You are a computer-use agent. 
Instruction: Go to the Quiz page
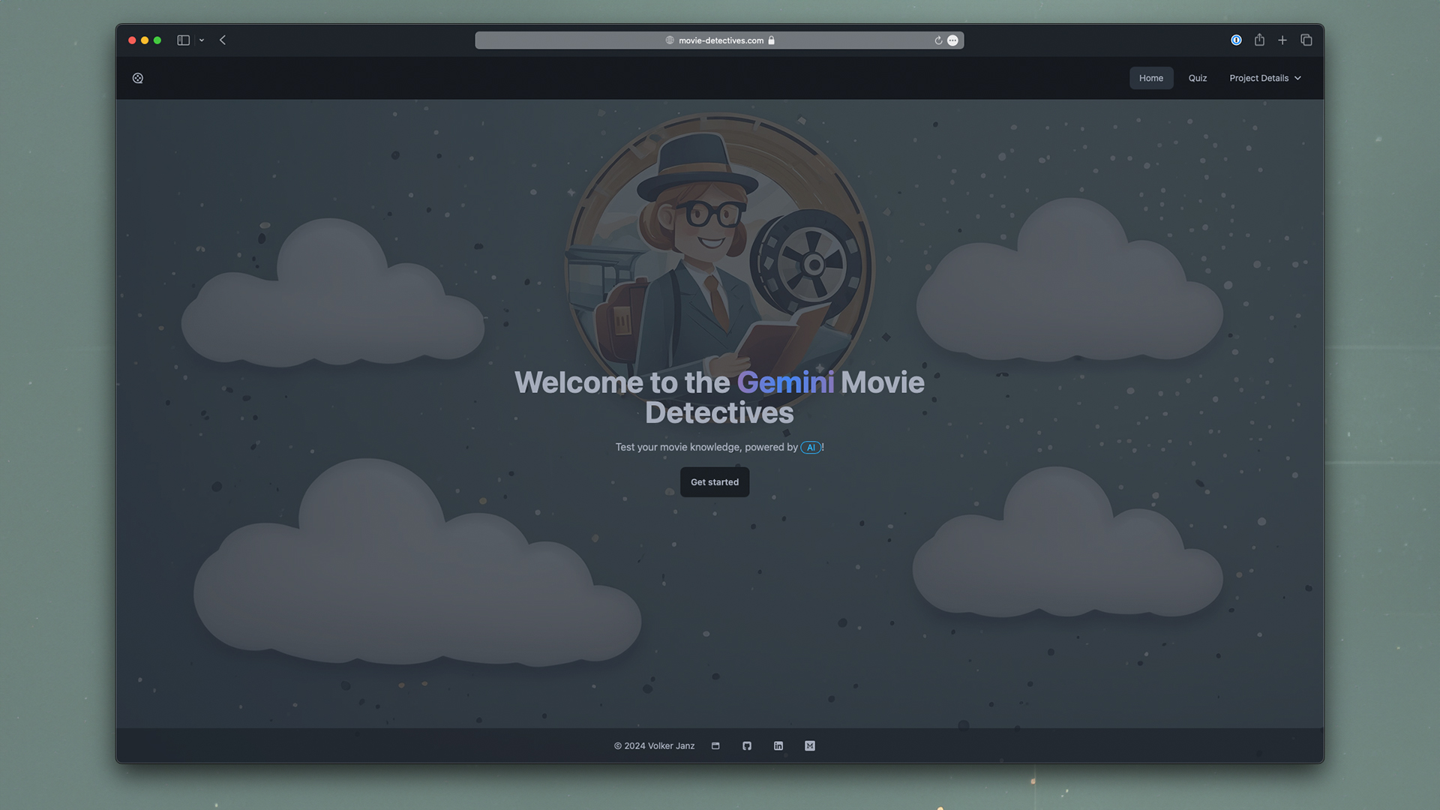pyautogui.click(x=1197, y=78)
